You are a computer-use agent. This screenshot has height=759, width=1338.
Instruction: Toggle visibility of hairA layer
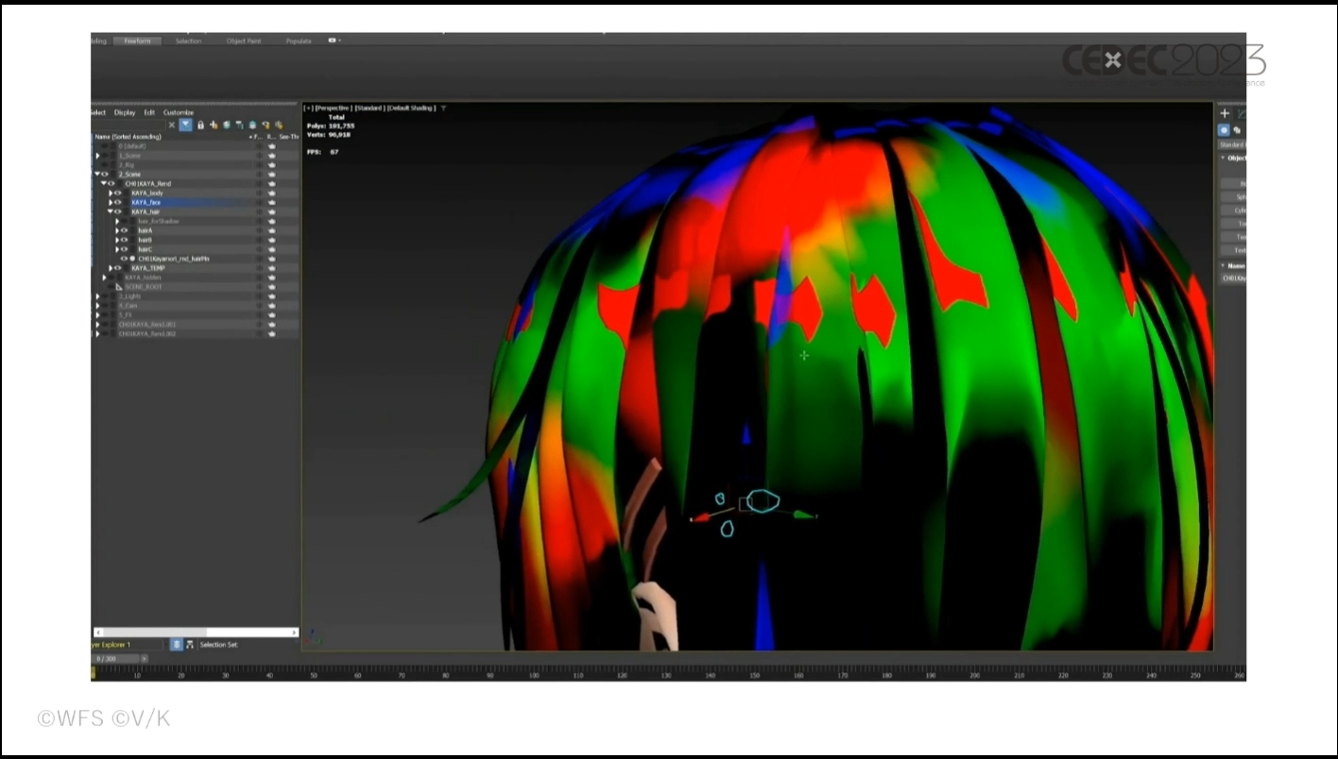point(125,230)
